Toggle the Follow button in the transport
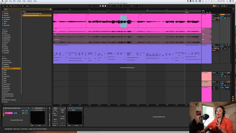This screenshot has width=236, height=133. (x=88, y=6)
